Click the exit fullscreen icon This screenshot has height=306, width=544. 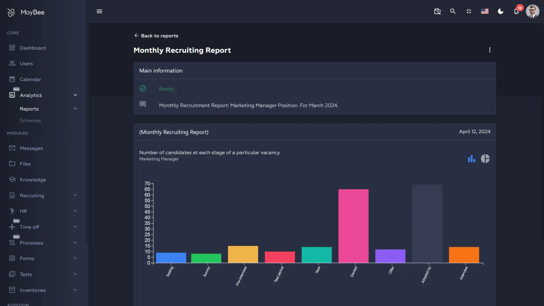tap(469, 11)
